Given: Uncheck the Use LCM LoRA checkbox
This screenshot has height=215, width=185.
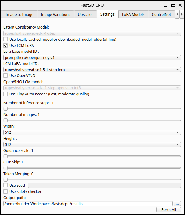Looking at the screenshot, I should (x=6, y=45).
